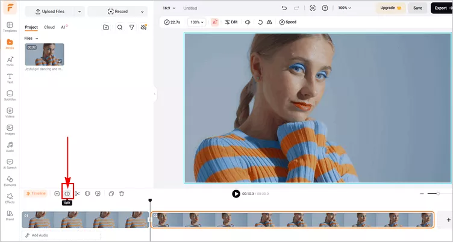Image resolution: width=453 pixels, height=242 pixels.
Task: Duplicate the selected clip
Action: pyautogui.click(x=111, y=193)
